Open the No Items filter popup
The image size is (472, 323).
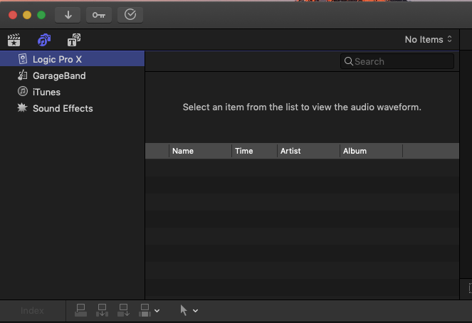pos(429,40)
